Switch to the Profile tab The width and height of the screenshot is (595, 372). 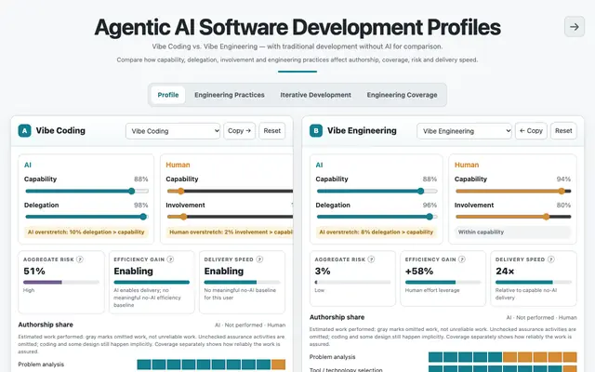[168, 95]
